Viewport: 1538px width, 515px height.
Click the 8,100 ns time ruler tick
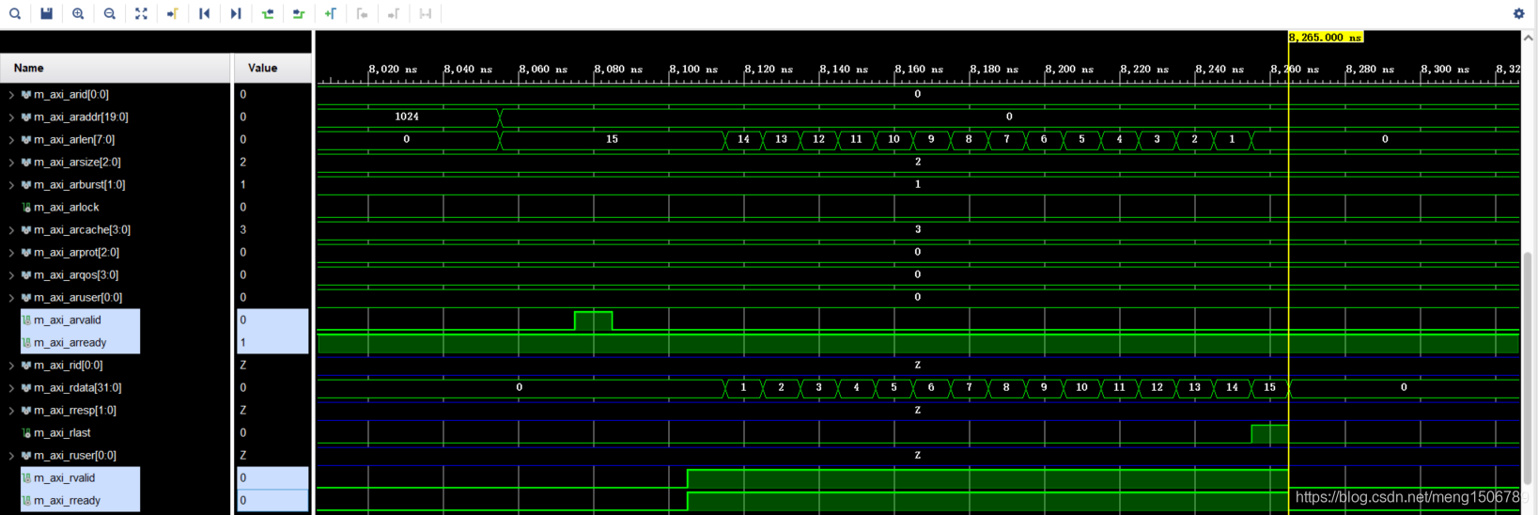[x=693, y=70]
